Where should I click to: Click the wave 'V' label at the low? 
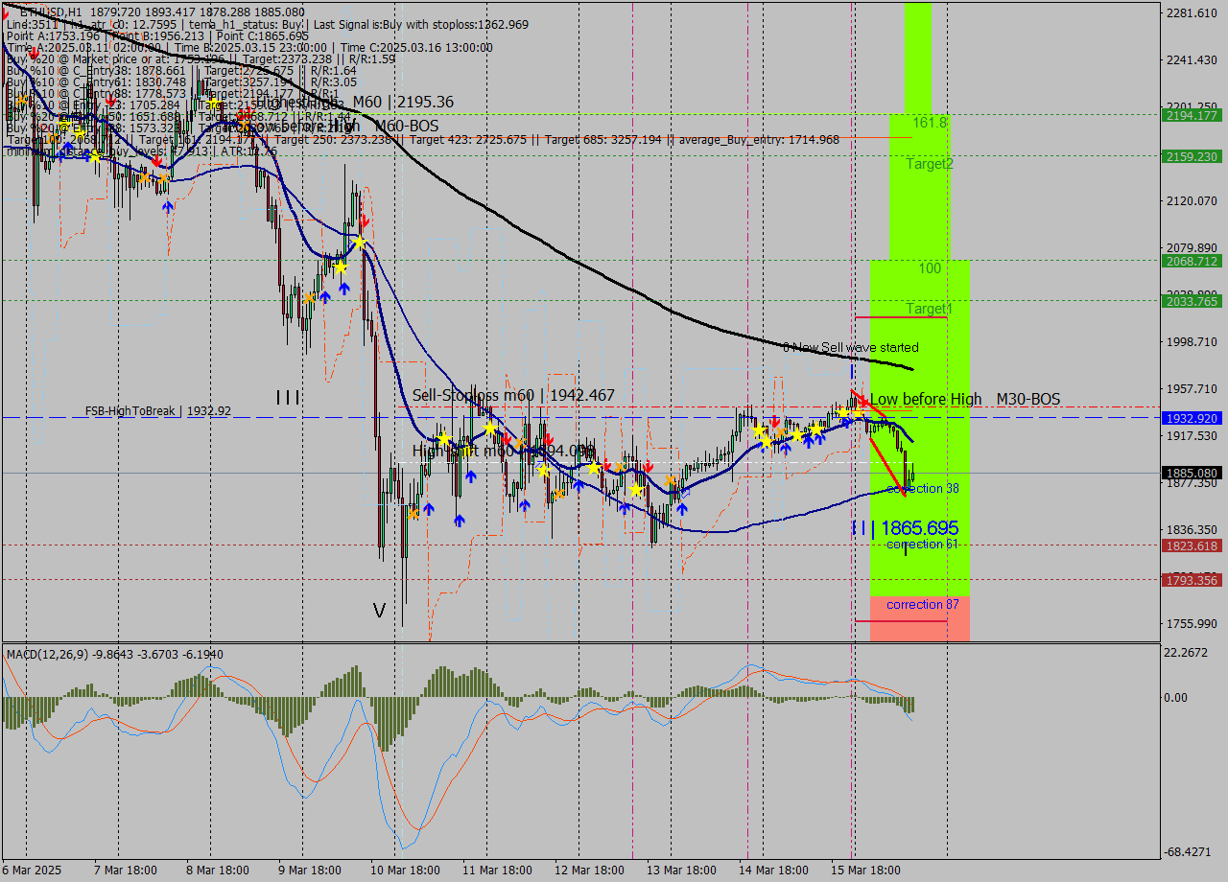(x=379, y=611)
